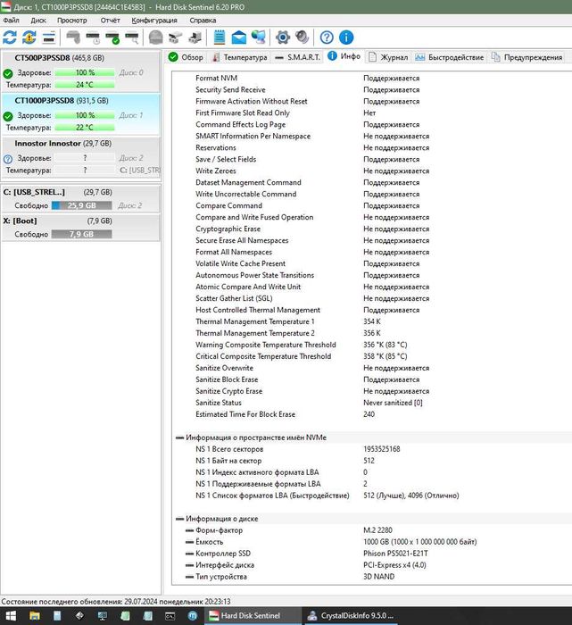Viewport: 572px width, 625px height.
Task: Expand the 'Ёмкость' row marker
Action: pos(189,542)
